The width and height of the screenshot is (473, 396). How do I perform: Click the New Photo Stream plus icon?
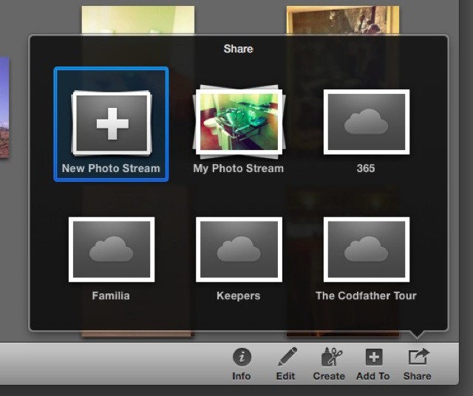point(112,123)
